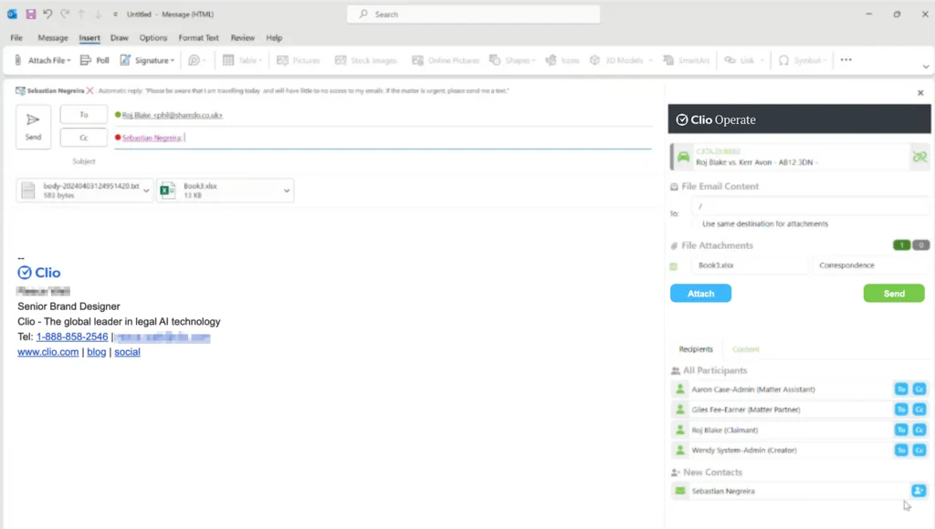Screen dimensions: 935x529
Task: Open the ribbon's three-dot overflow menu
Action: (x=846, y=60)
